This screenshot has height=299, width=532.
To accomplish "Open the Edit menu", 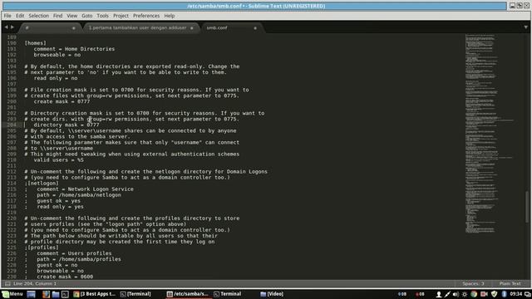I will pos(20,16).
